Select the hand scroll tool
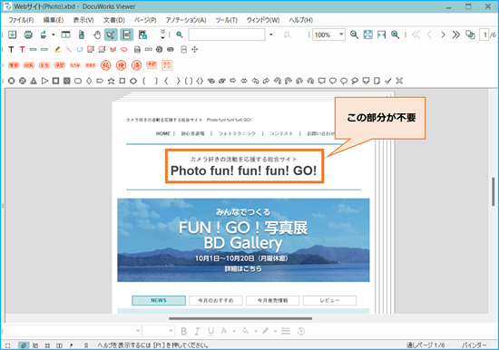This screenshot has width=499, height=350. pos(97,34)
